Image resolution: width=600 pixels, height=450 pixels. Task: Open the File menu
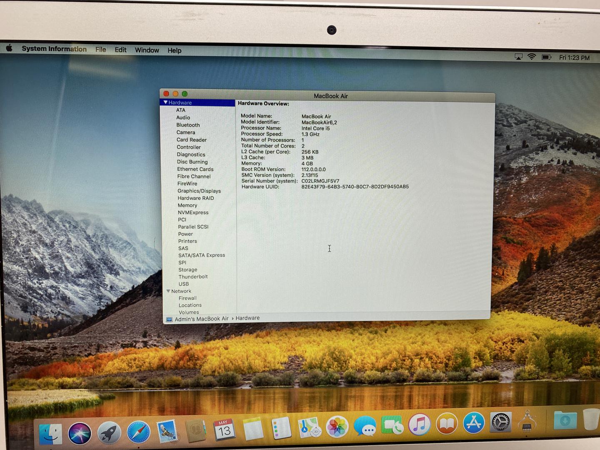tap(100, 49)
